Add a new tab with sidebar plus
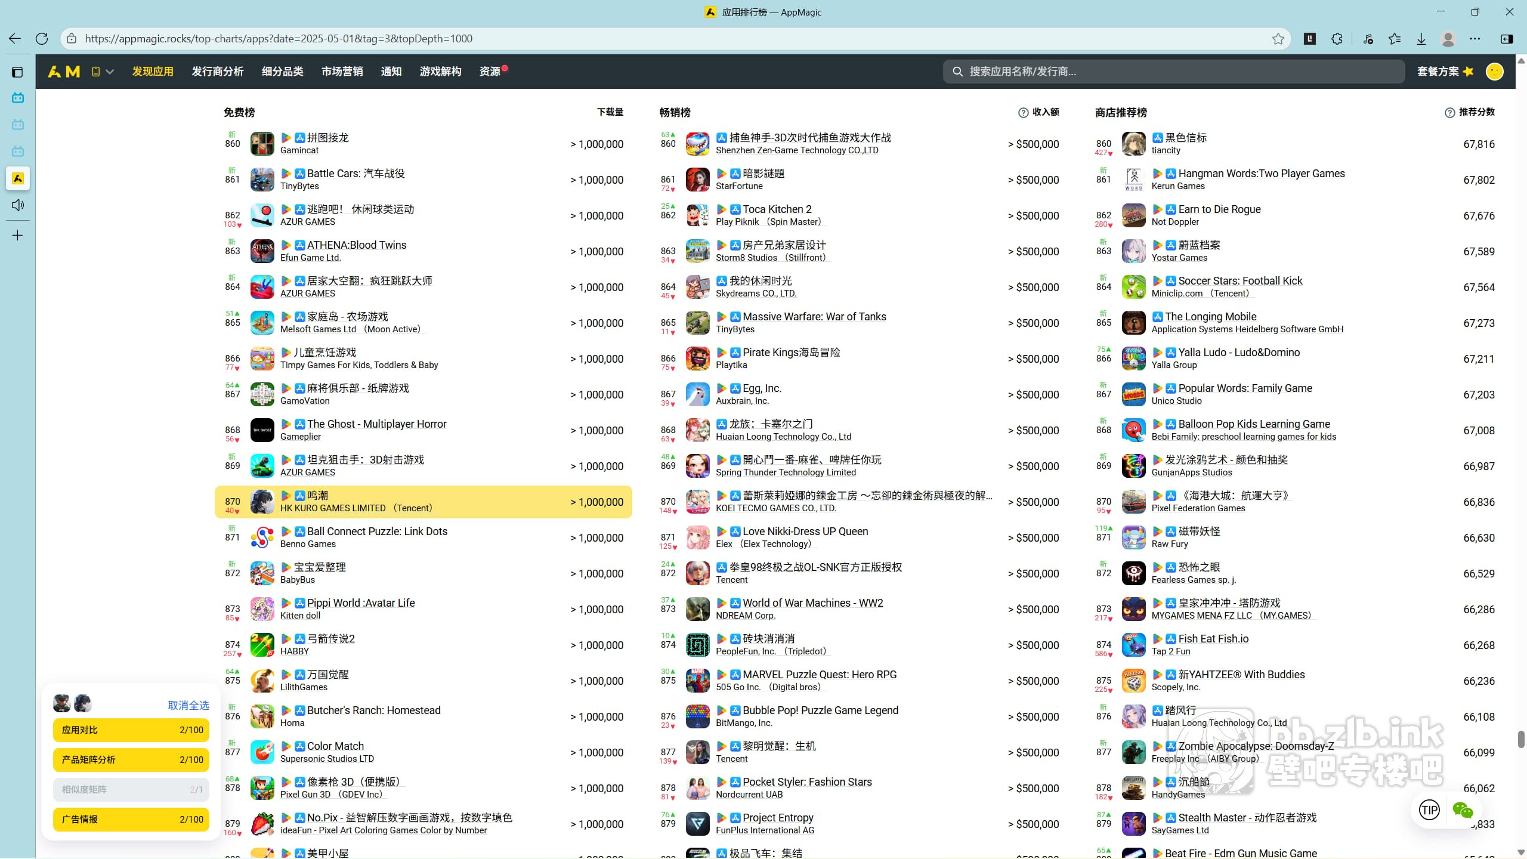 (18, 236)
